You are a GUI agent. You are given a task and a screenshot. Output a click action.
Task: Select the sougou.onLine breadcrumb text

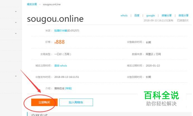click(x=52, y=4)
